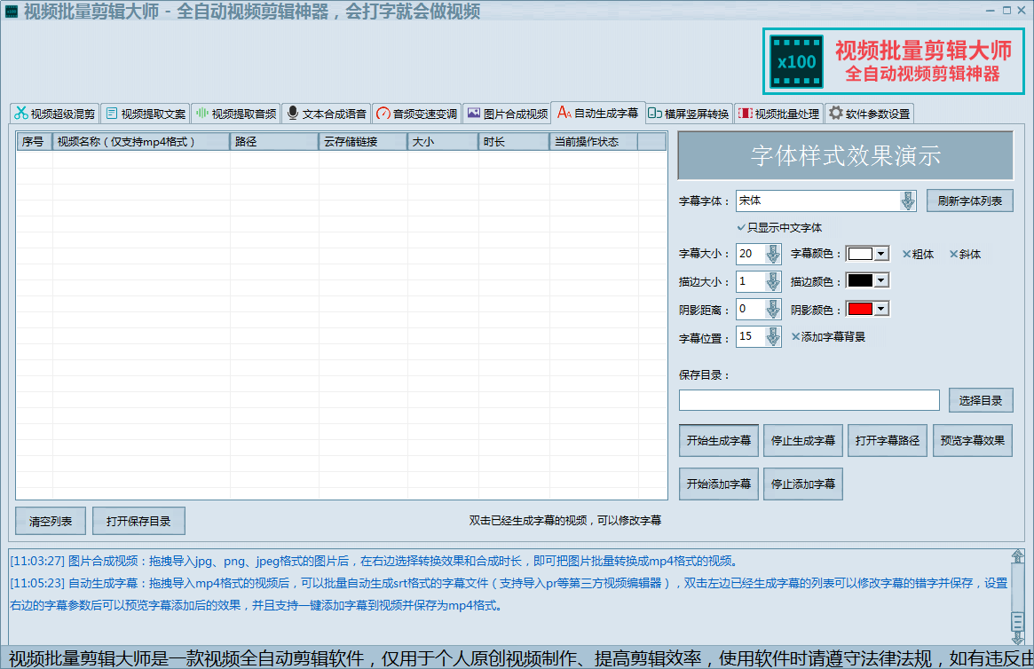Open 字幕大小 size dropdown arrow
This screenshot has width=1034, height=669.
pos(773,254)
